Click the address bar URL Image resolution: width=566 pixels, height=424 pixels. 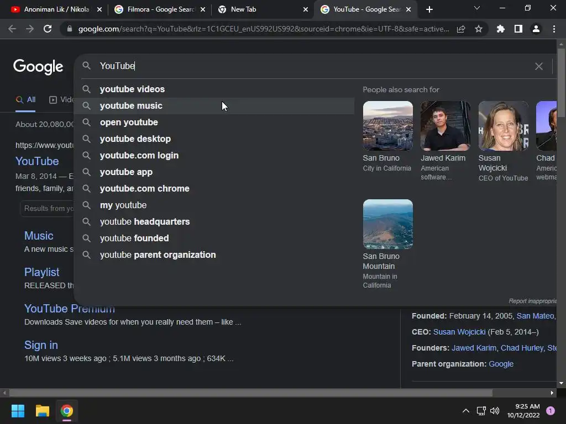pos(264,29)
